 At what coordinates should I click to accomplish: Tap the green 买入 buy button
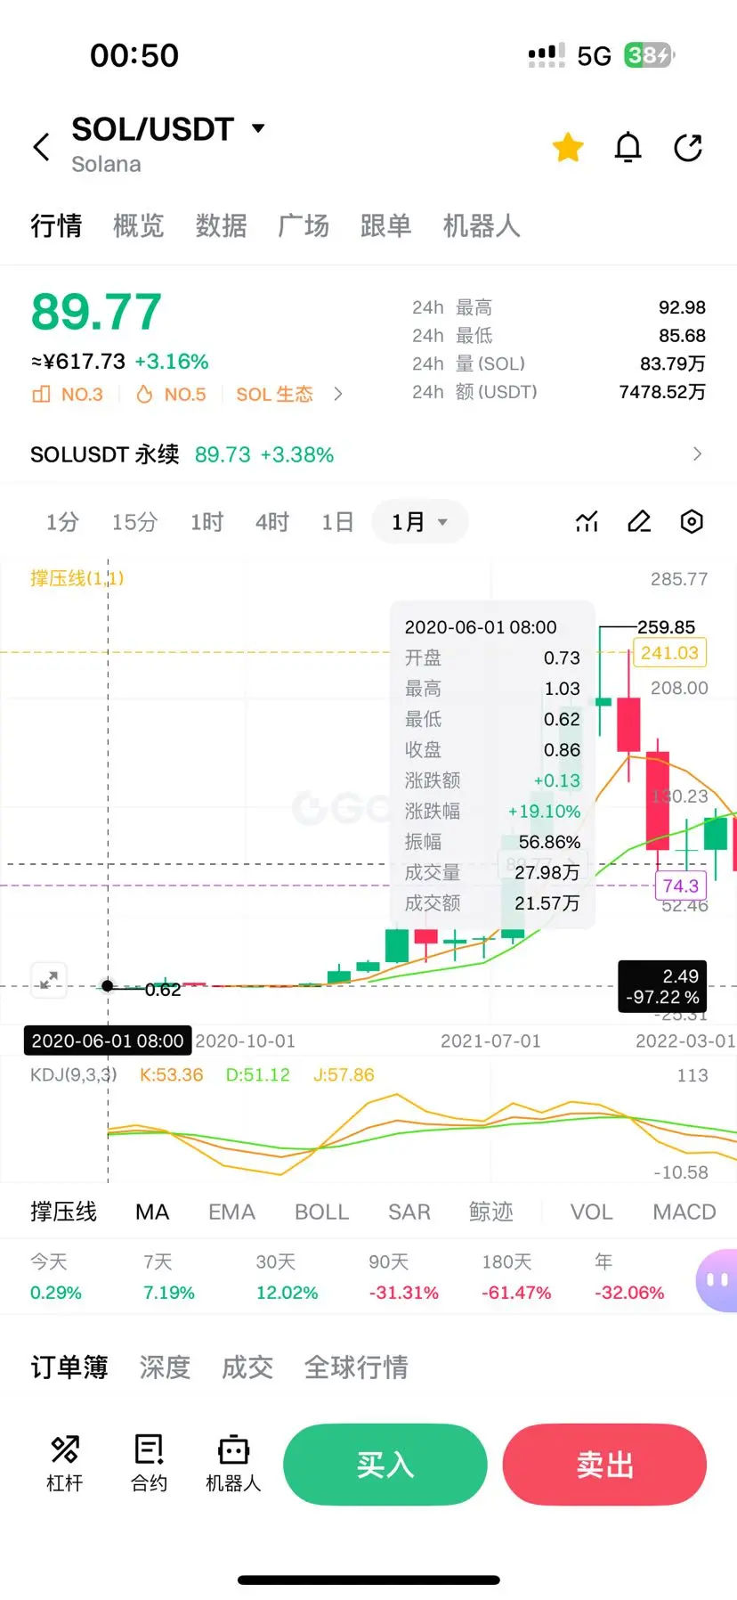tap(385, 1465)
